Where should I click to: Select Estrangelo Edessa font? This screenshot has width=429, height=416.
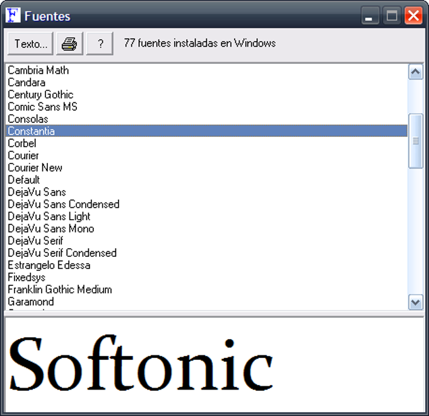206,265
